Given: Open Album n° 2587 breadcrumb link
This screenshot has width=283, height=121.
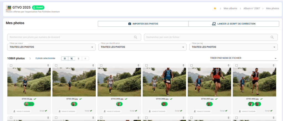Looking at the screenshot, I should pos(251,9).
